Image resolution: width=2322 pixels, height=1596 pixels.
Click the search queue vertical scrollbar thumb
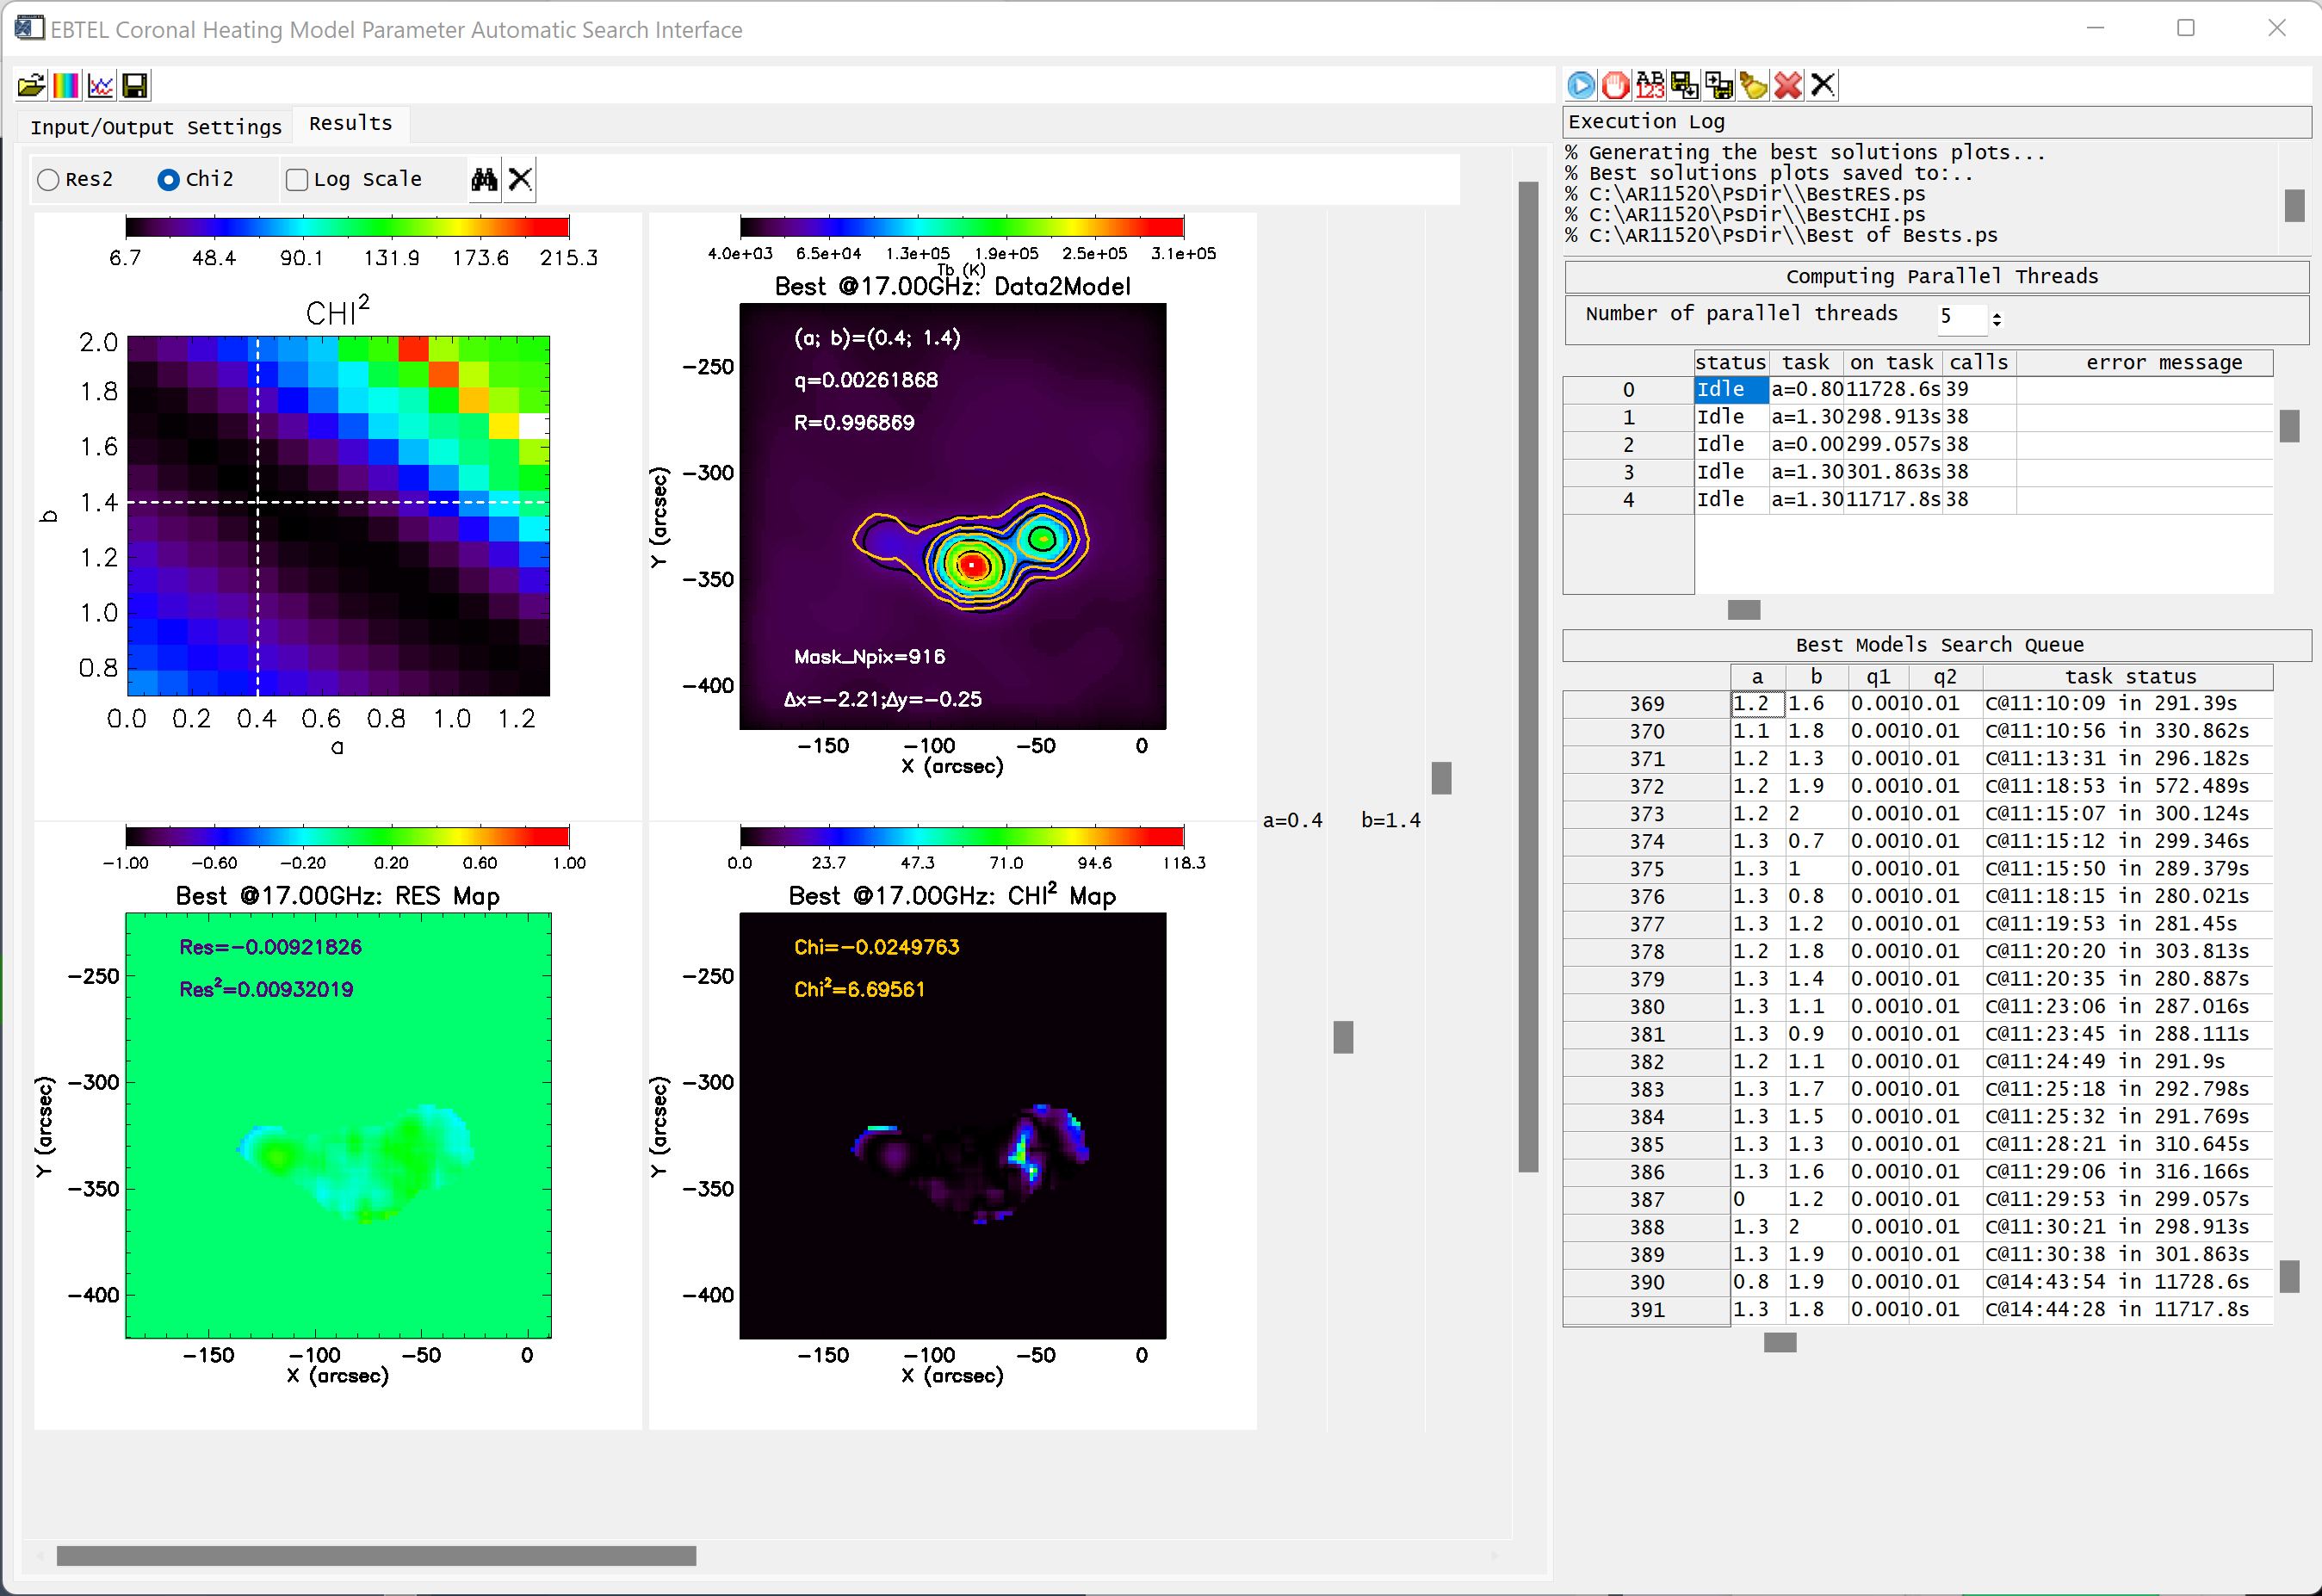pos(2289,1276)
